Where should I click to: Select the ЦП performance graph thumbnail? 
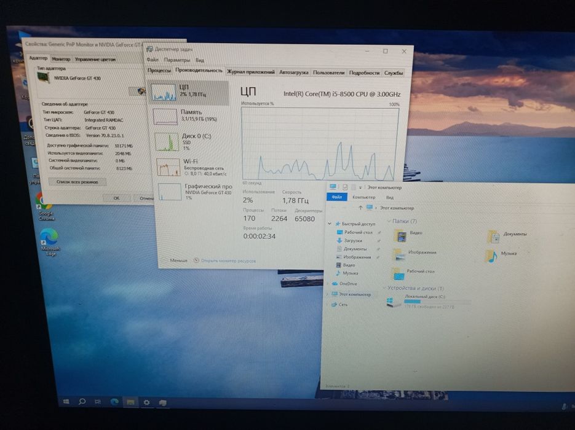pos(164,92)
